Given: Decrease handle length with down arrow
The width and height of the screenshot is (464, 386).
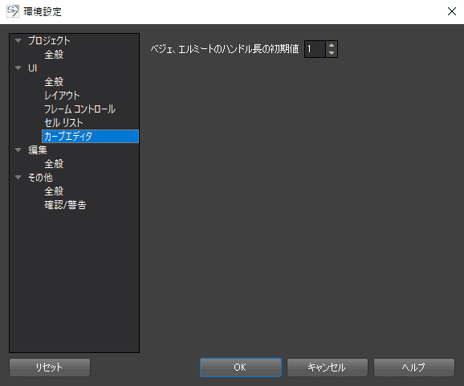Looking at the screenshot, I should tap(332, 53).
